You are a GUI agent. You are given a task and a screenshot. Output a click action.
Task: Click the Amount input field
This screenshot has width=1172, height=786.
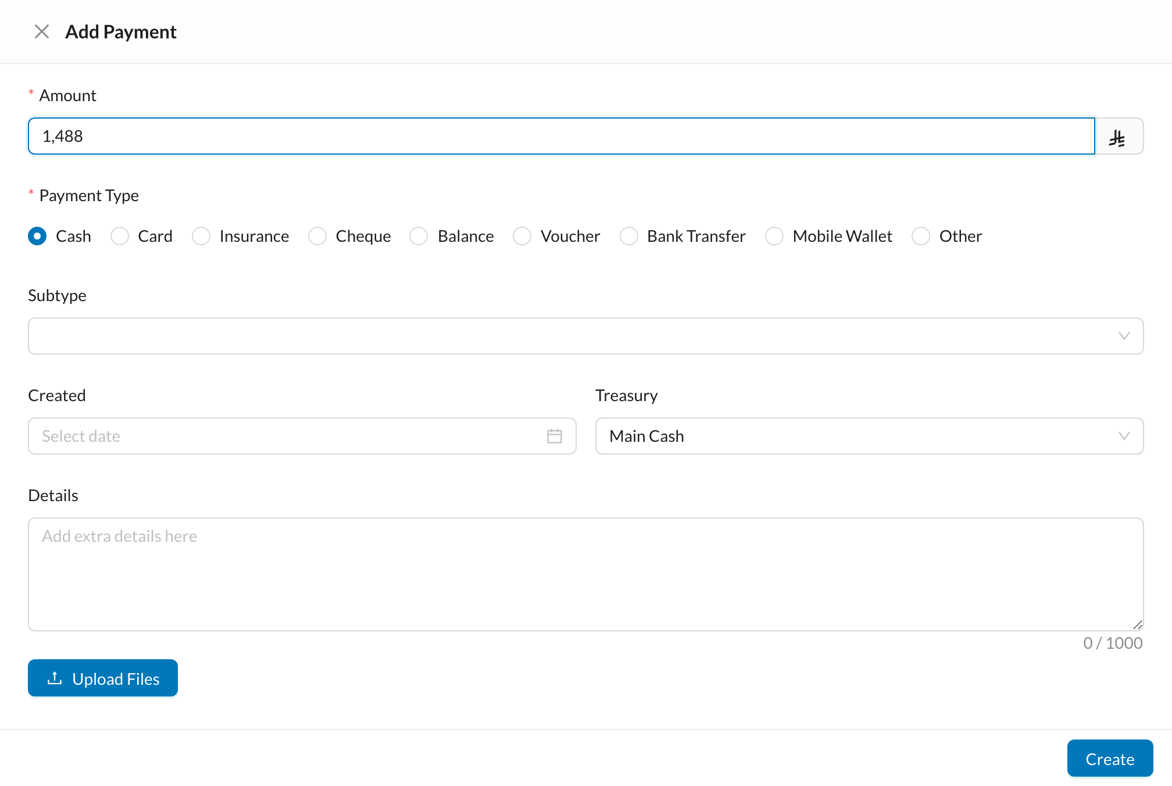point(562,136)
